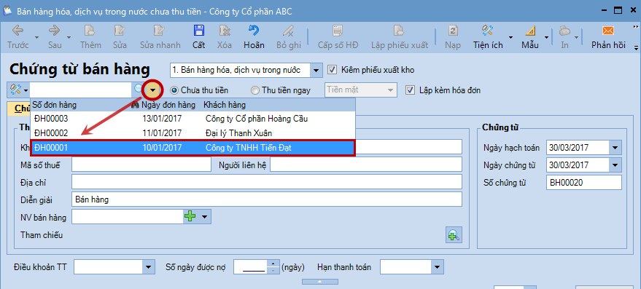Open the Mẫu template icon

point(530,31)
